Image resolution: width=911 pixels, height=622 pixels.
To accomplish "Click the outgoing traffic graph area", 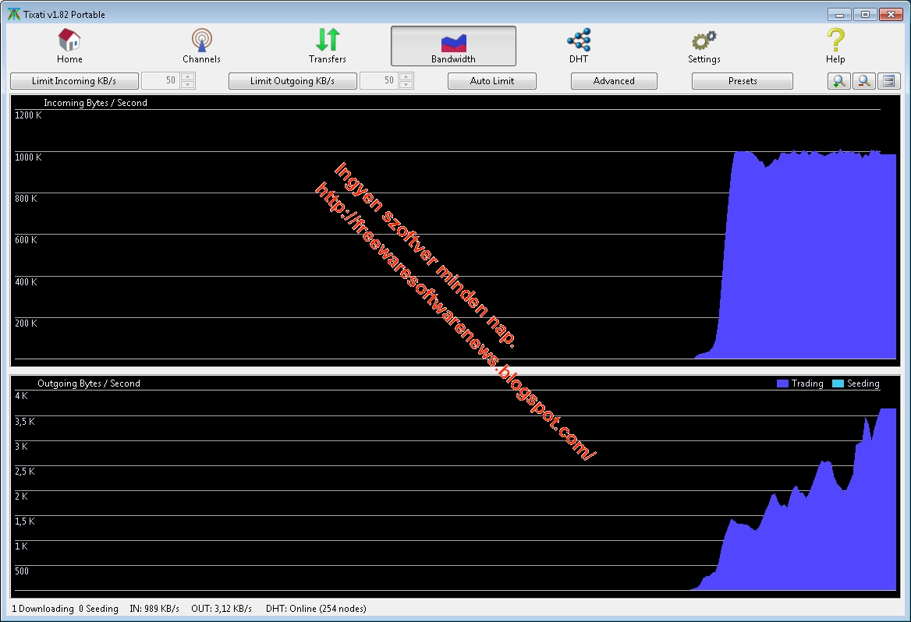I will (455, 486).
